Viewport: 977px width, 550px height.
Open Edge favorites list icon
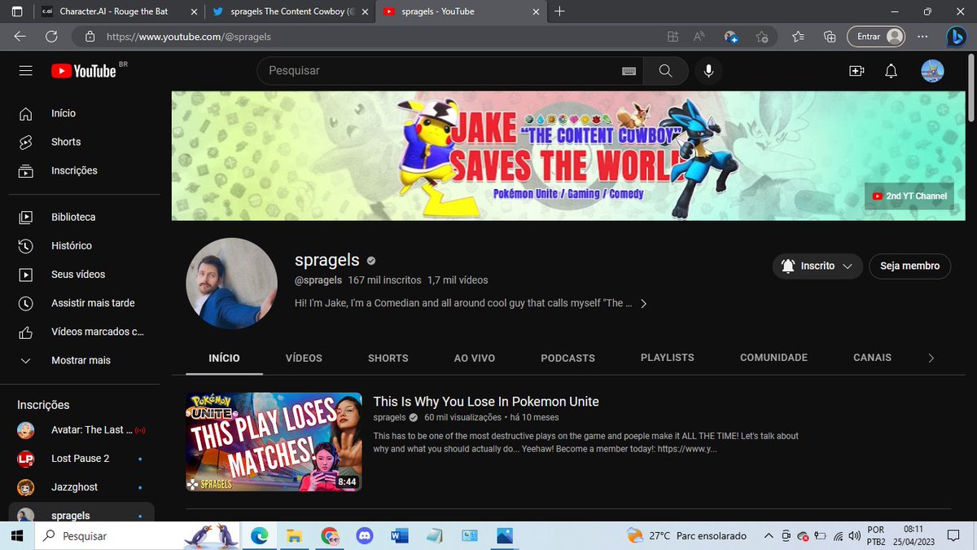(x=798, y=37)
